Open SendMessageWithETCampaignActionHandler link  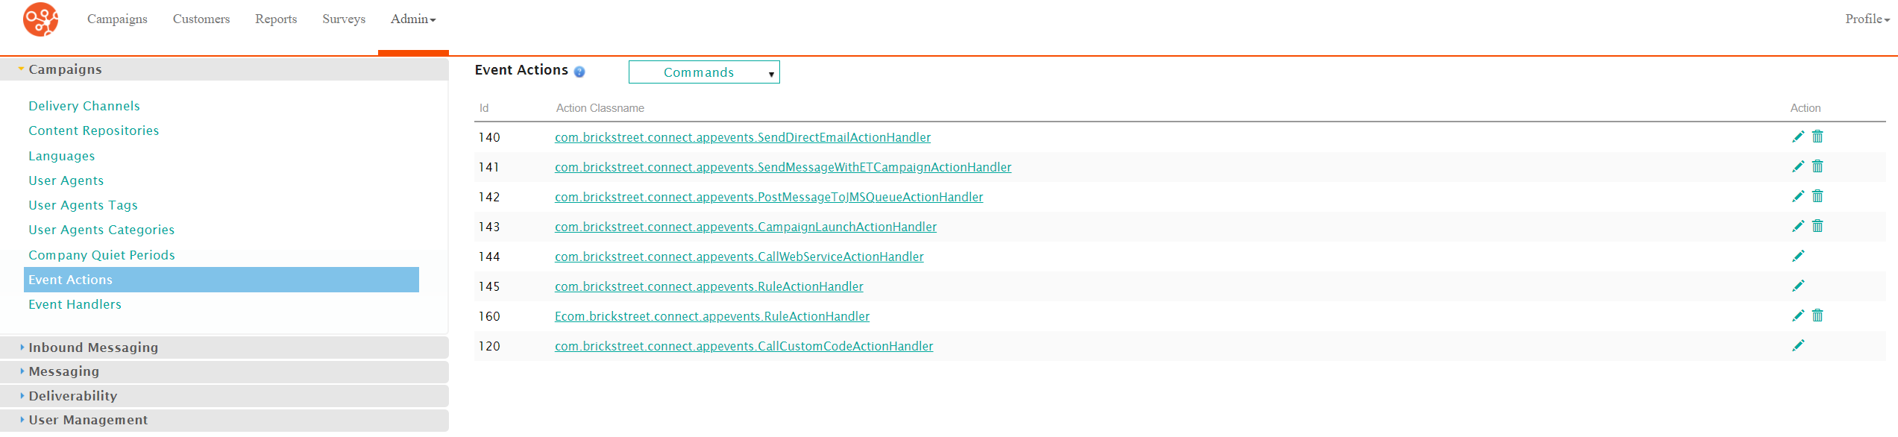click(x=783, y=167)
